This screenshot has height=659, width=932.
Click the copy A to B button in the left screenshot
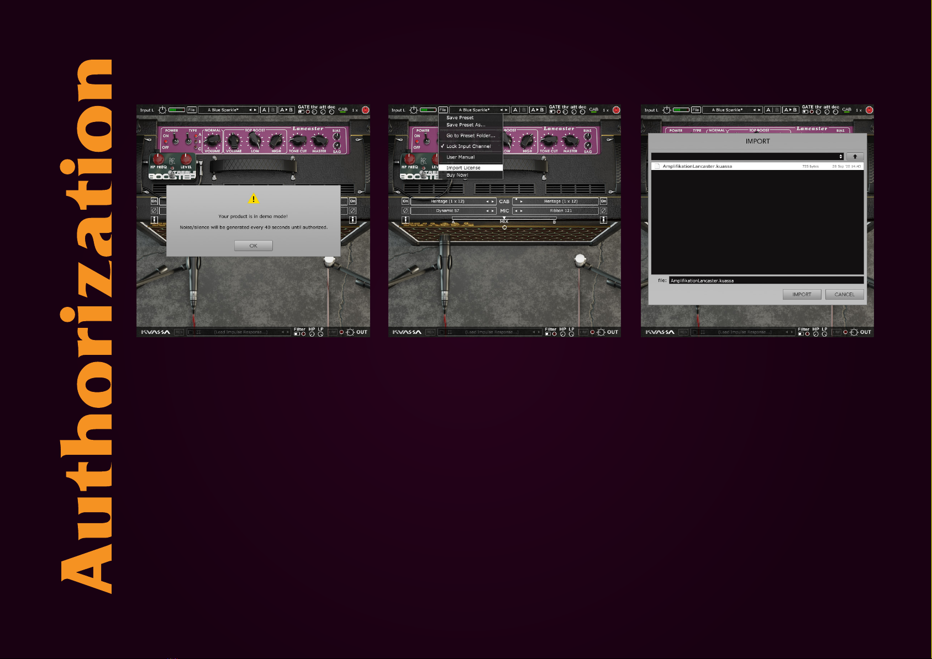click(x=286, y=110)
